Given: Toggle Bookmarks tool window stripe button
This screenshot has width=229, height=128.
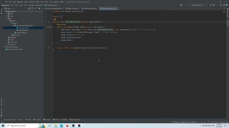Looking at the screenshot, I should click(1, 112).
